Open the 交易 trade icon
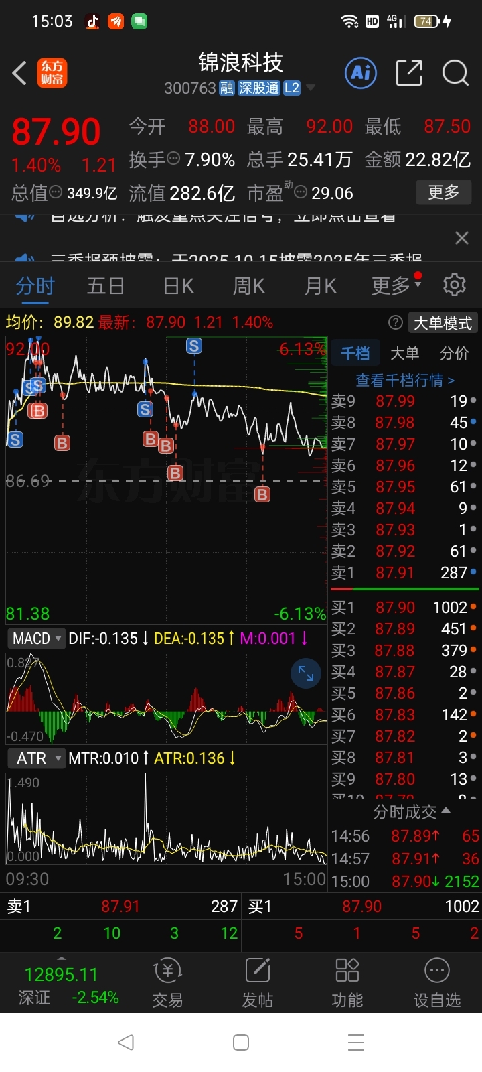 pos(167,983)
